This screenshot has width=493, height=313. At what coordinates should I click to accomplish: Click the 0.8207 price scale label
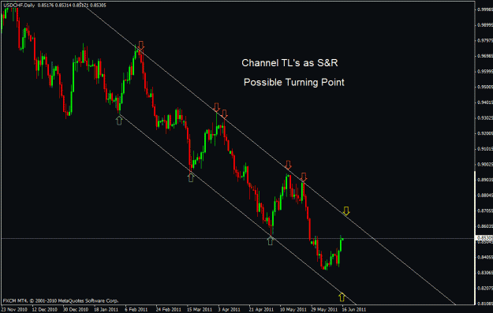pos(485,289)
